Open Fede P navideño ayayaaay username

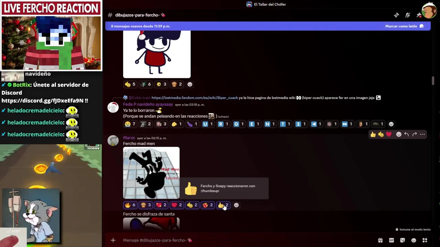(x=148, y=104)
